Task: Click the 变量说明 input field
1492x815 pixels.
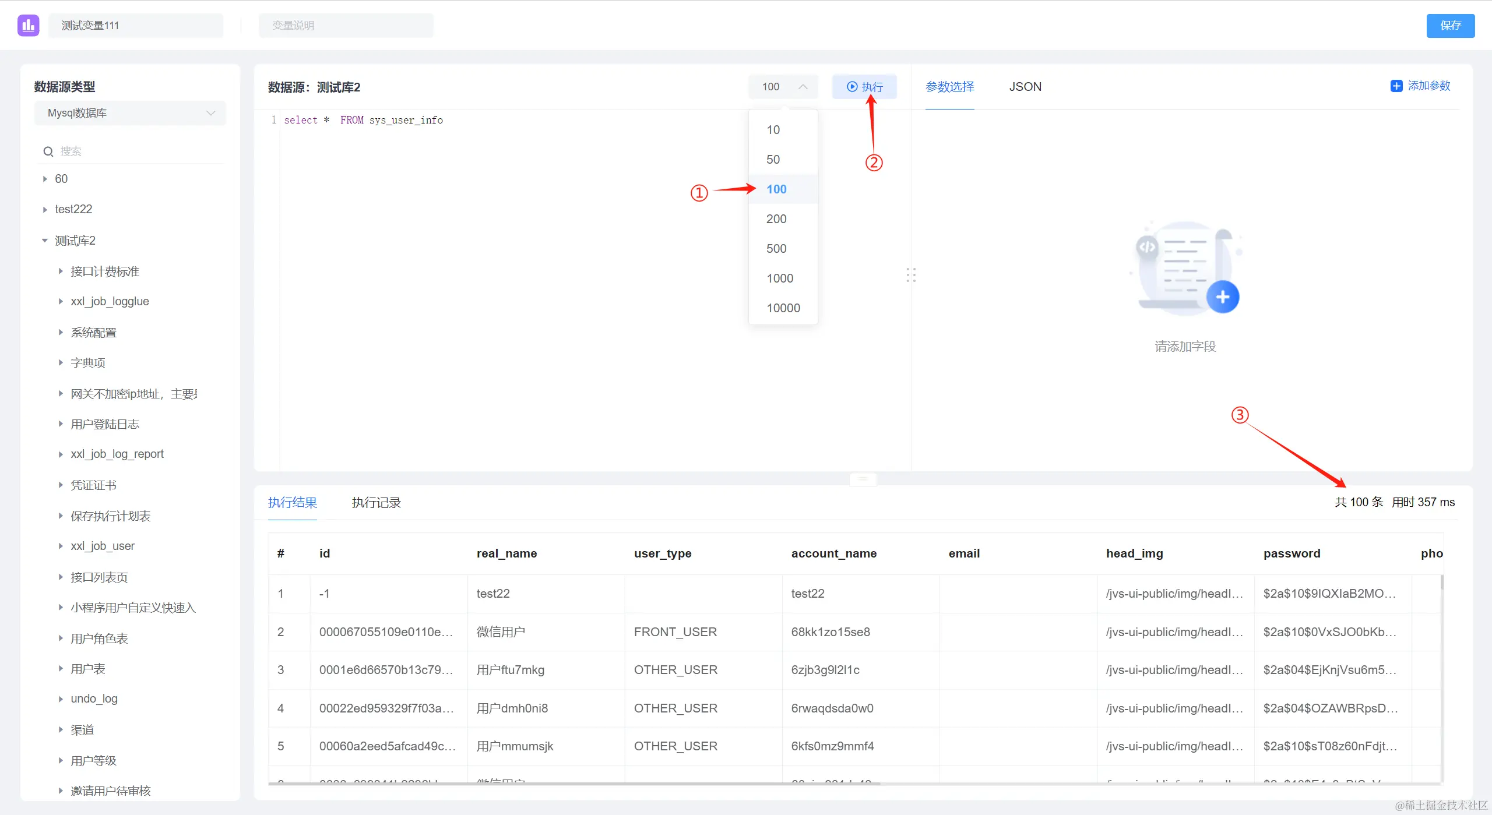Action: pyautogui.click(x=346, y=26)
